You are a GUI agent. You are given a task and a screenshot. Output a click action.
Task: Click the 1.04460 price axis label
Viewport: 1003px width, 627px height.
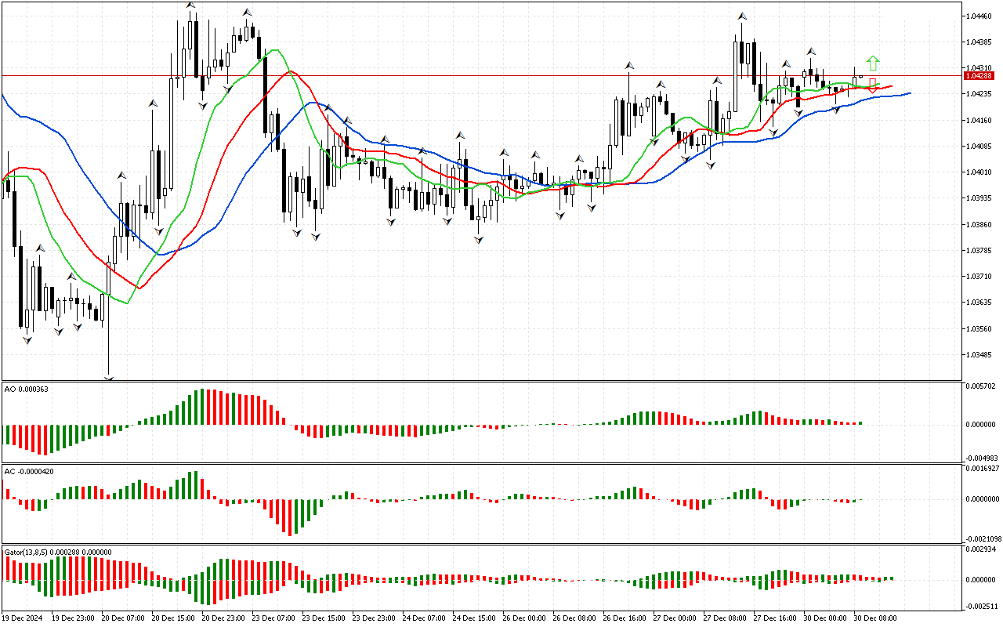click(980, 16)
